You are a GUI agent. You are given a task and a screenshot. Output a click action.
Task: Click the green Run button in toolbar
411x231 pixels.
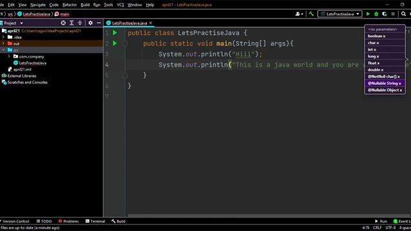pyautogui.click(x=368, y=14)
